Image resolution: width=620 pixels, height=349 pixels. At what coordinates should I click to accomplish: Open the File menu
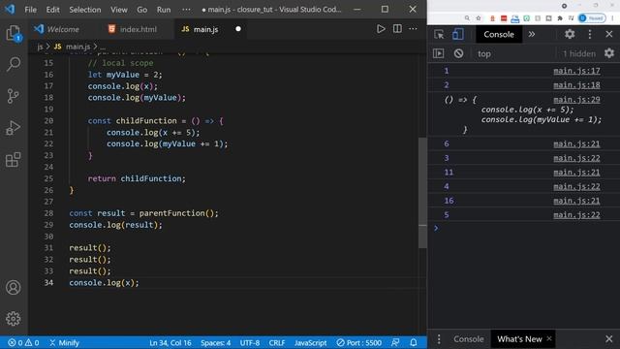[30, 10]
